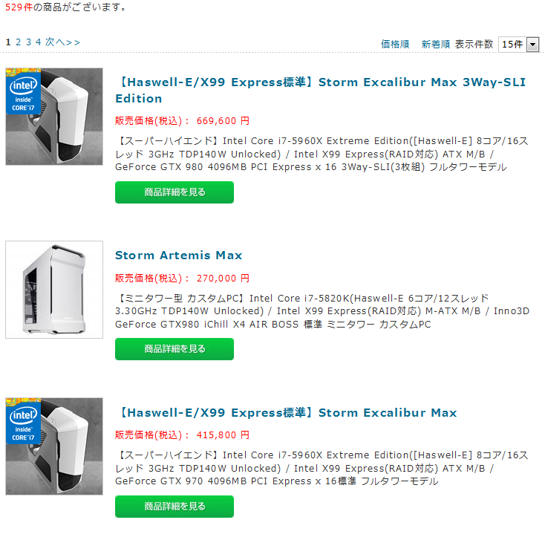Click the 次へ>> next page link
This screenshot has width=545, height=540.
click(x=62, y=42)
